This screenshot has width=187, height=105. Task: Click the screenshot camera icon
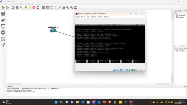coord(75,8)
